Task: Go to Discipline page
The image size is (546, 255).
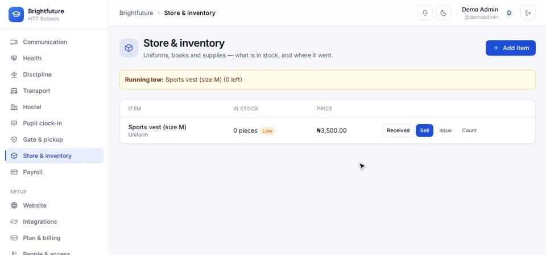Action: pyautogui.click(x=55, y=75)
